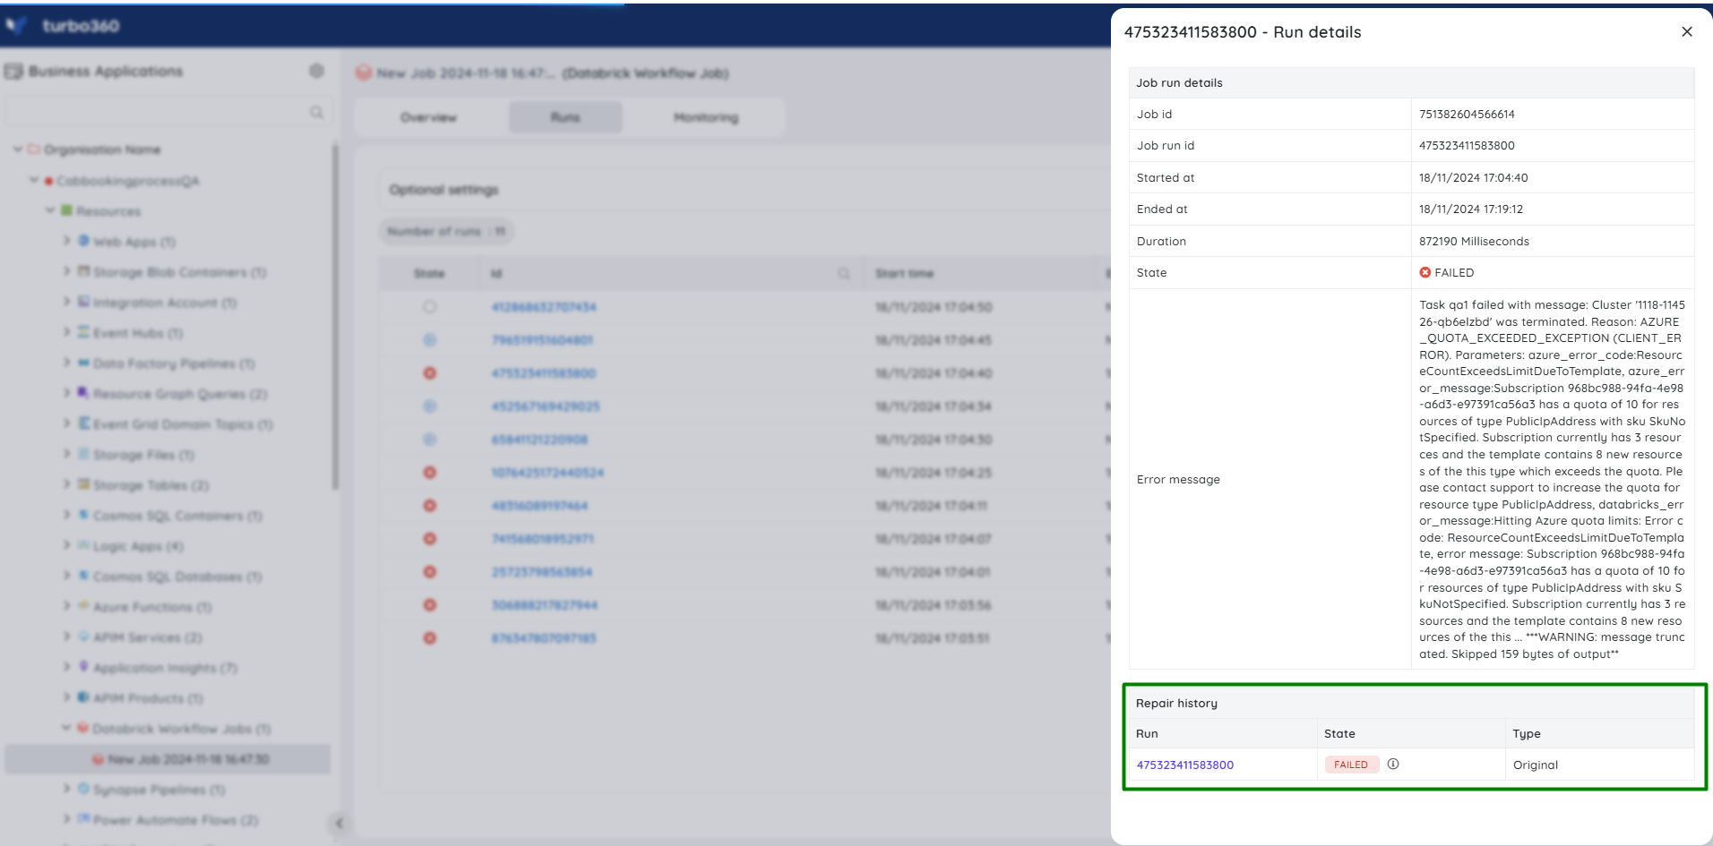Click the Power Automate Flows icon

coord(83,819)
